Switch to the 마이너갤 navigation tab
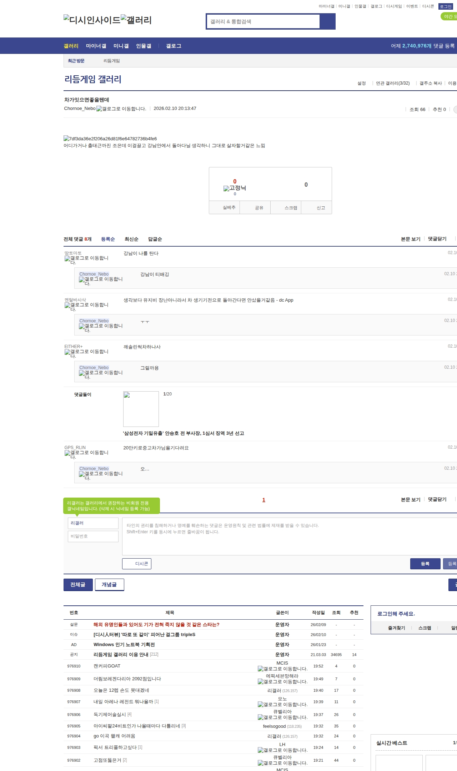 click(96, 46)
